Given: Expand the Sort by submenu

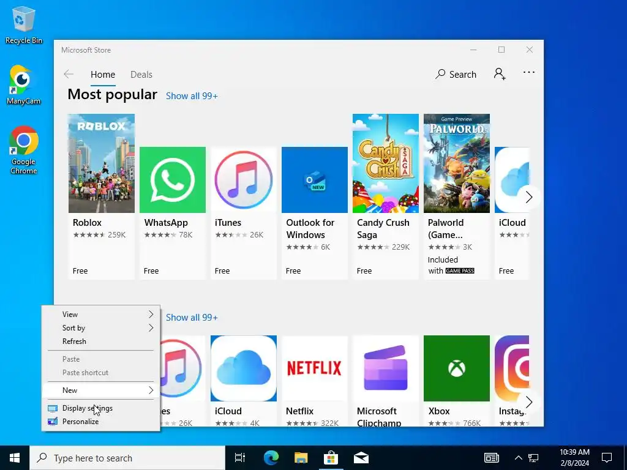Looking at the screenshot, I should [x=101, y=328].
